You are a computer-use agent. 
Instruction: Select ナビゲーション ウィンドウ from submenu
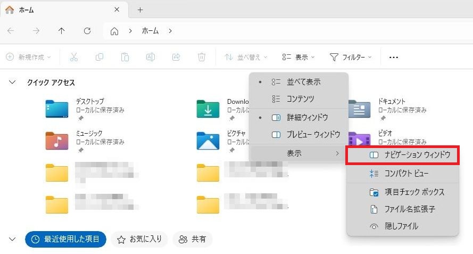click(409, 154)
